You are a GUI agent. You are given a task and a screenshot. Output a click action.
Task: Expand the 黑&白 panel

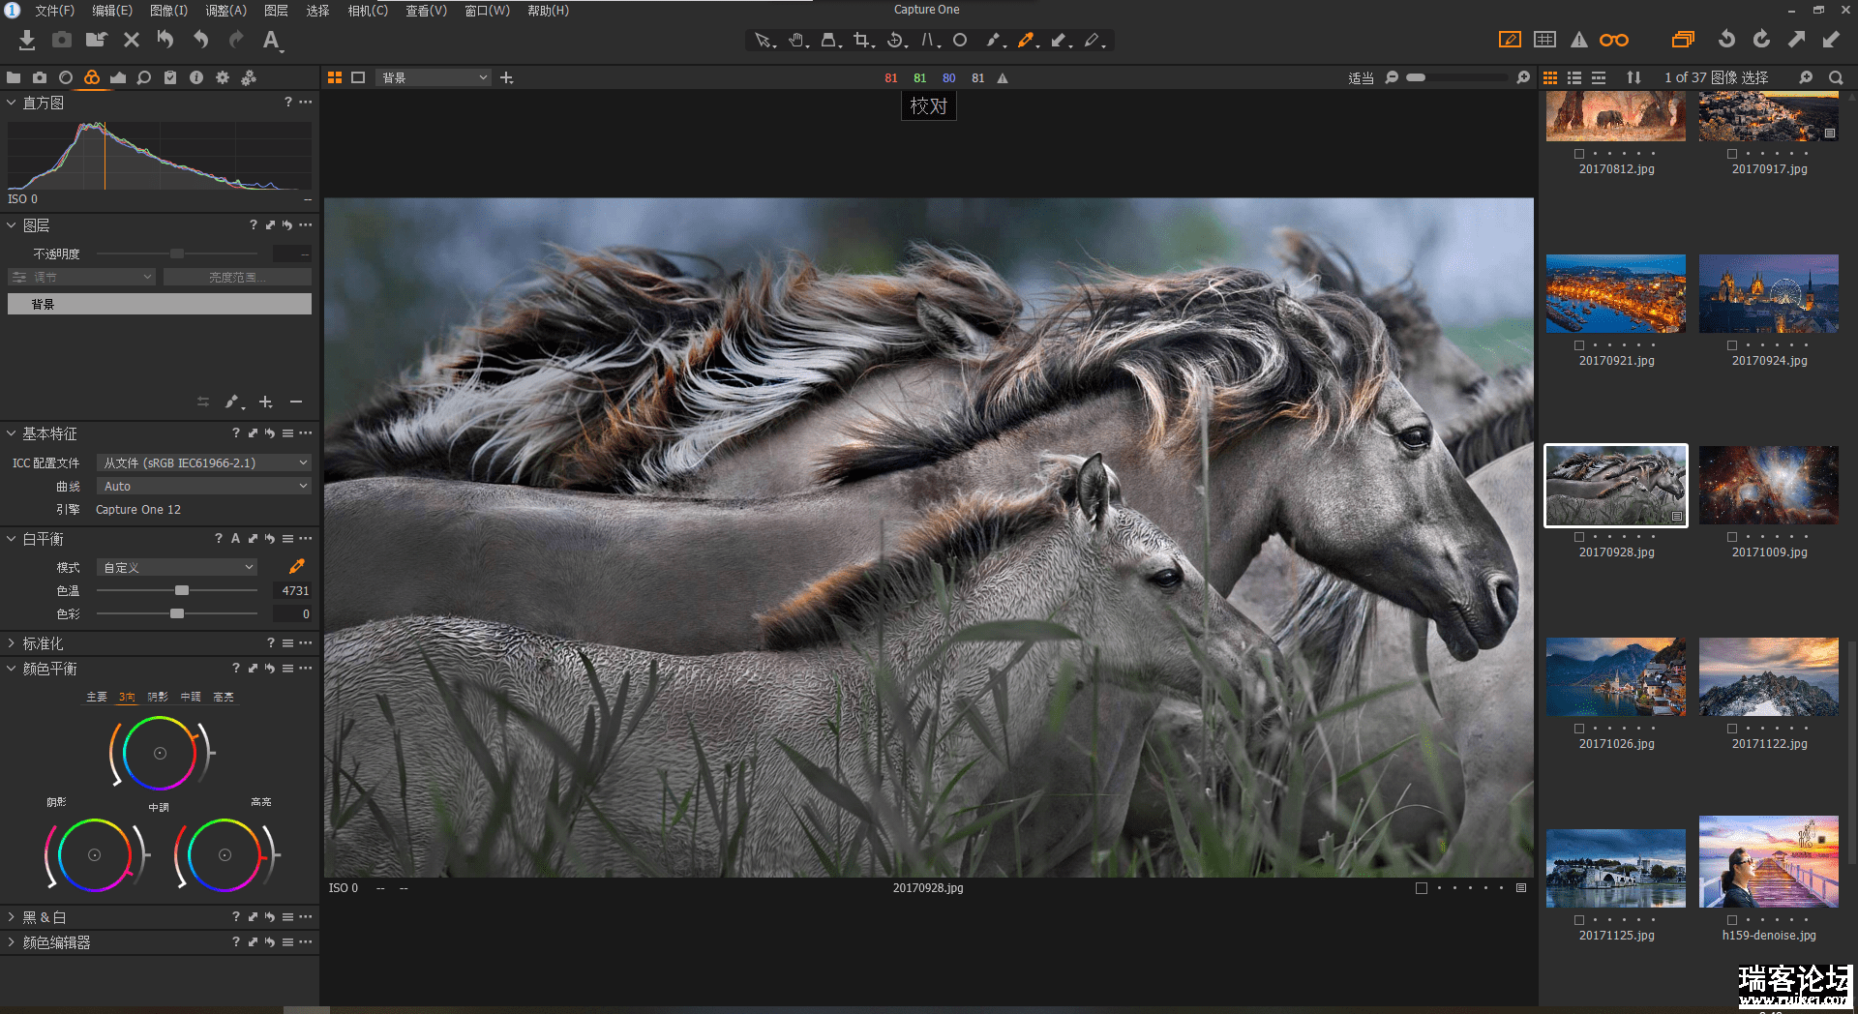coord(12,917)
